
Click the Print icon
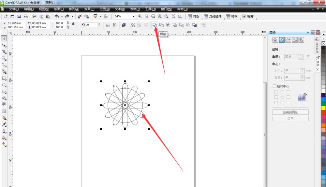click(25, 16)
